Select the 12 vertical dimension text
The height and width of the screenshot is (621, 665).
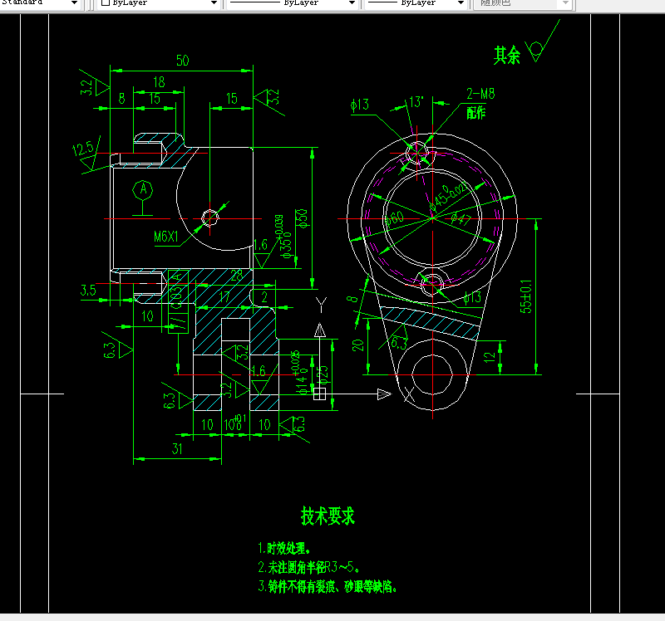coord(490,357)
